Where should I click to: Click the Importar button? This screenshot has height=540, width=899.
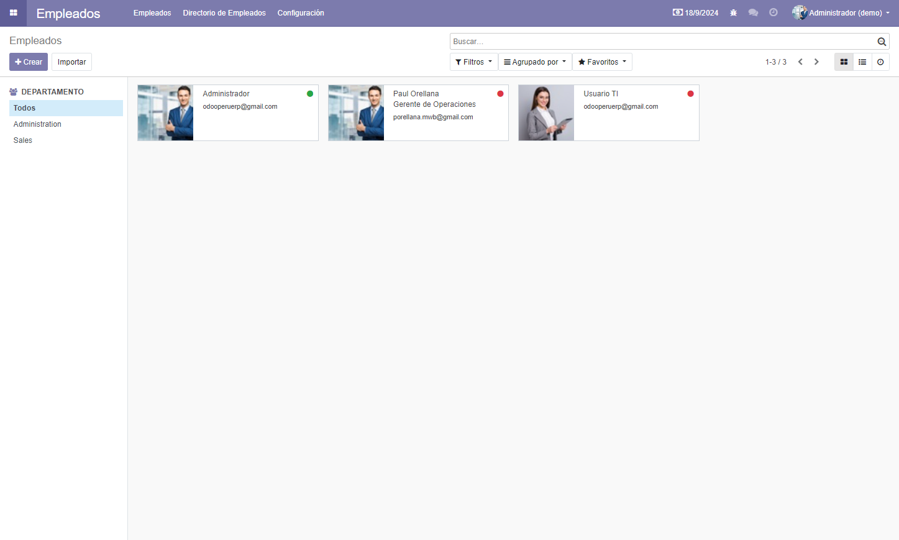click(72, 62)
